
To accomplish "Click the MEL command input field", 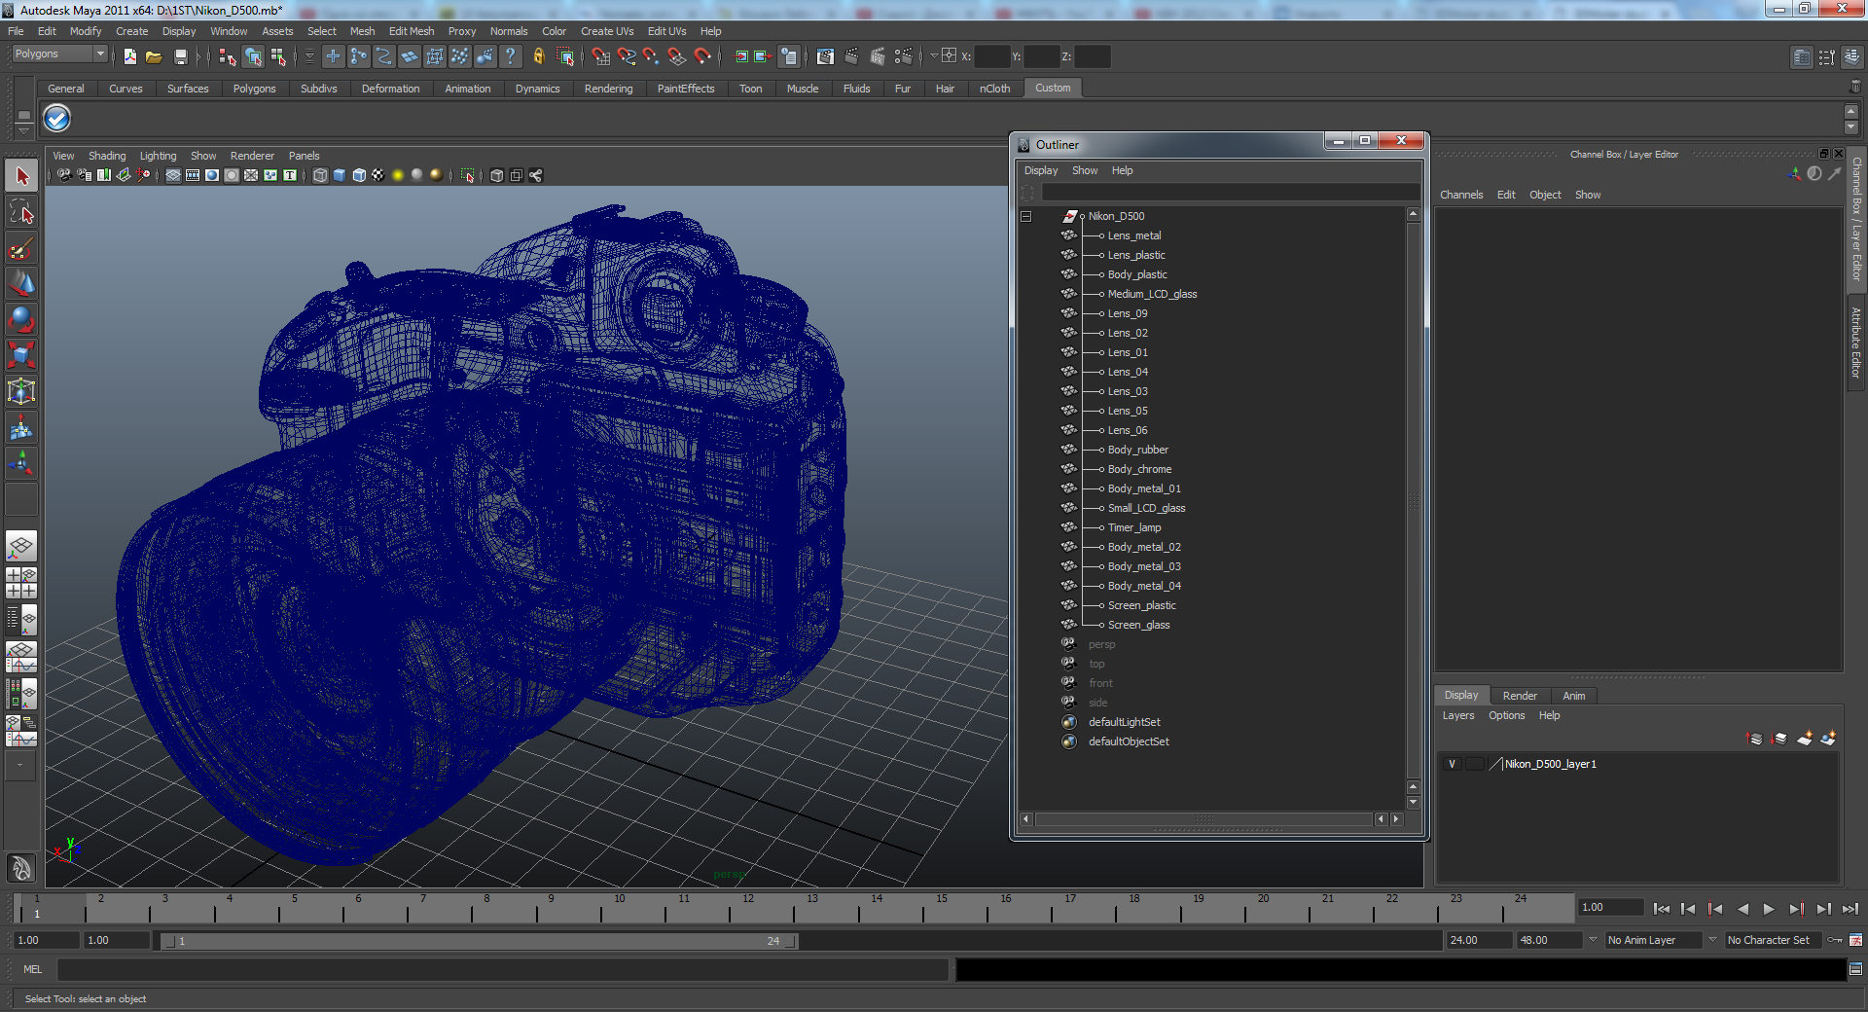I will click(502, 969).
